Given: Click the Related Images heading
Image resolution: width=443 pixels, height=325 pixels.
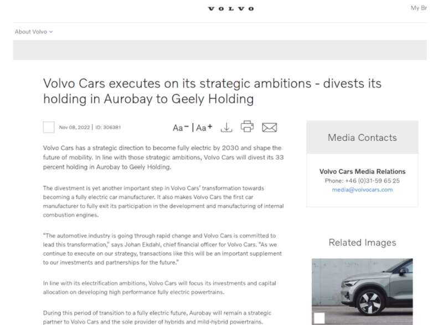Looking at the screenshot, I should (x=362, y=242).
